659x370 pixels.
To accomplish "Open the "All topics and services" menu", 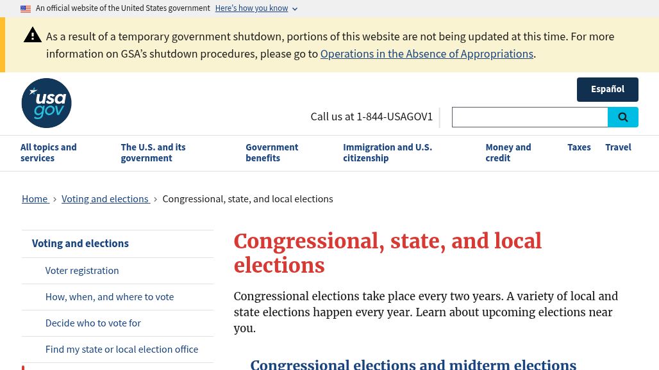I will click(x=48, y=152).
